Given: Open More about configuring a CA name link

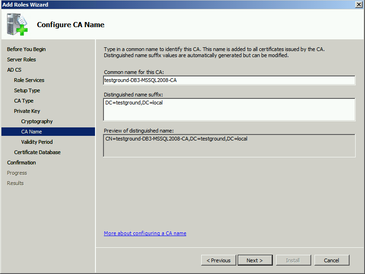Looking at the screenshot, I should click(145, 233).
